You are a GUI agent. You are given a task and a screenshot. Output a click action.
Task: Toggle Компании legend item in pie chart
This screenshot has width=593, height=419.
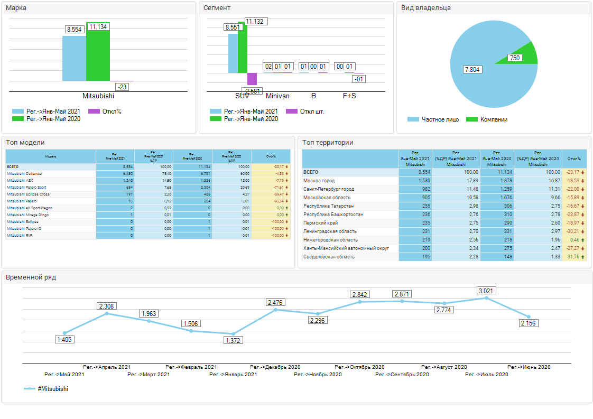pyautogui.click(x=487, y=119)
